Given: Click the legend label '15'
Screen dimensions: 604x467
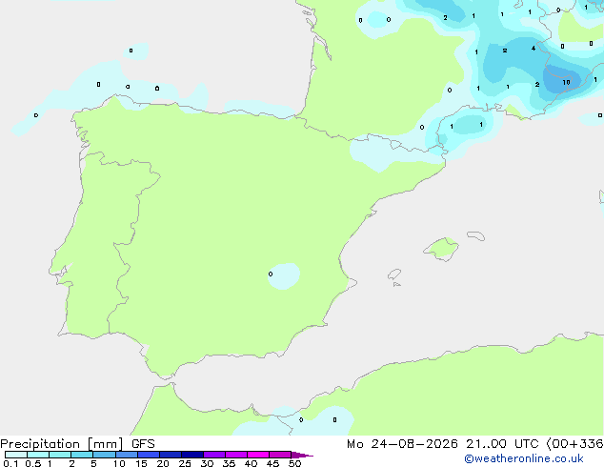Looking at the screenshot, I should (141, 463).
